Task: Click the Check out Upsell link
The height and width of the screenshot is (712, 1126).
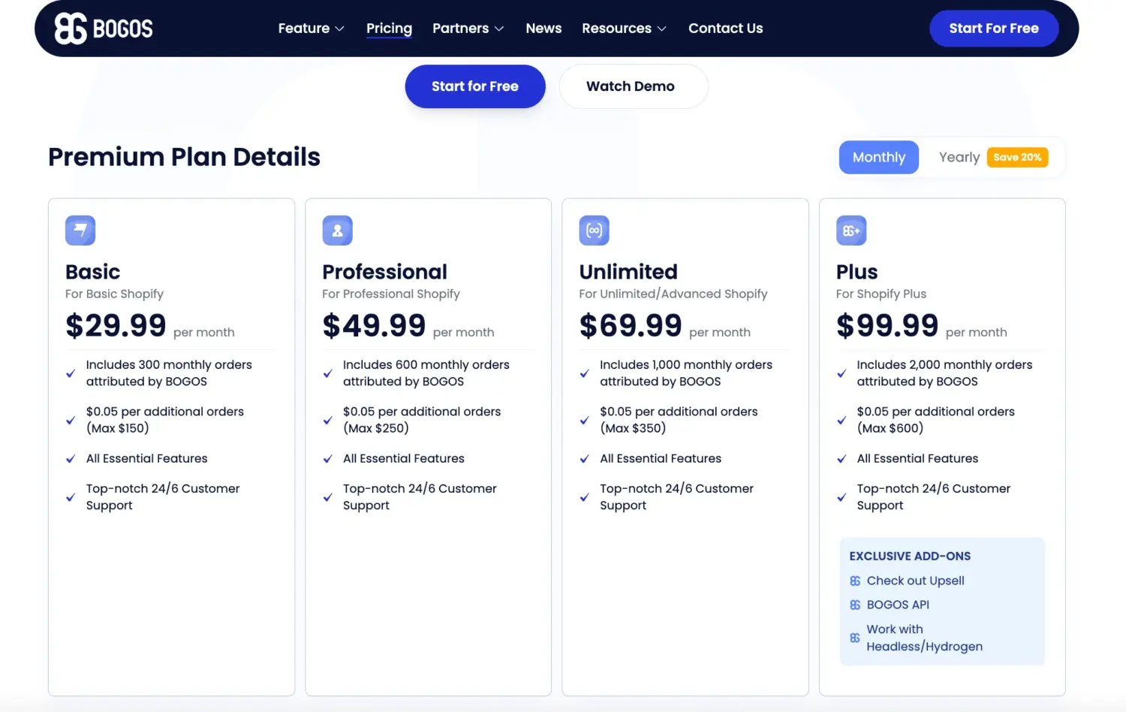Action: (916, 581)
